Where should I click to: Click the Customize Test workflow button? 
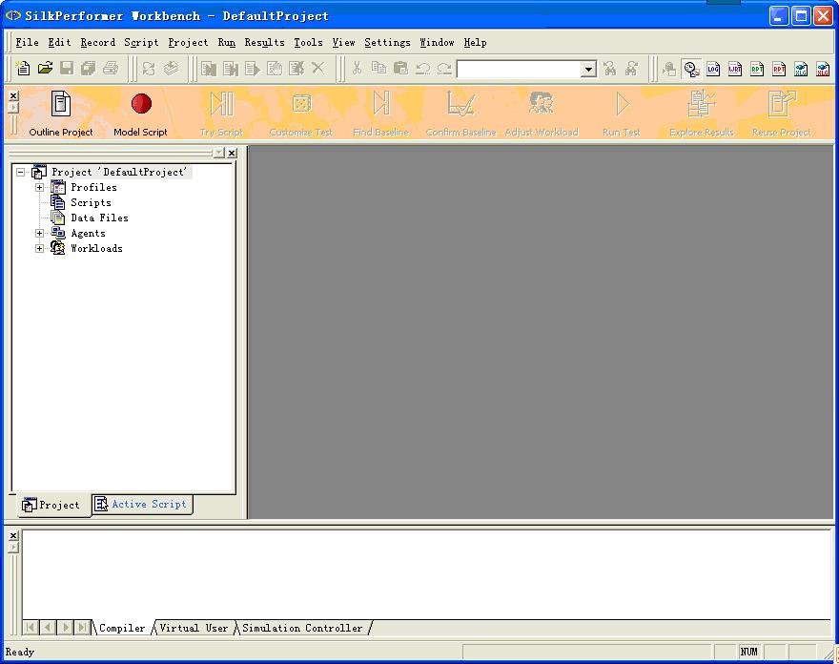(301, 114)
